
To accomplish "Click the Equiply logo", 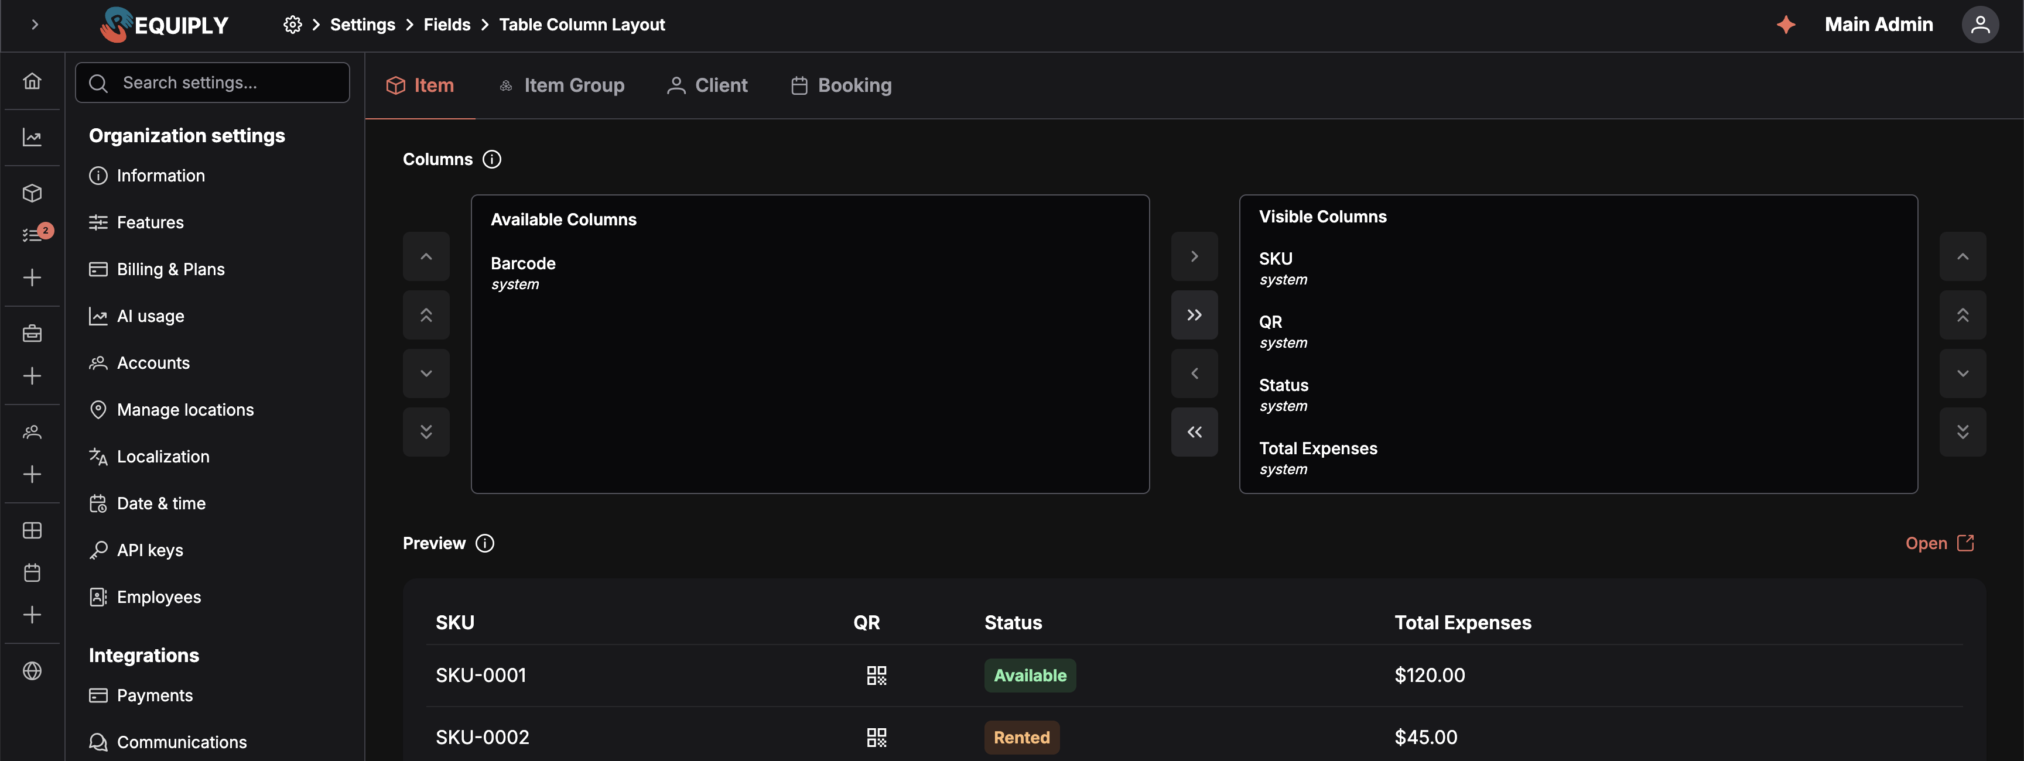I will pyautogui.click(x=164, y=25).
